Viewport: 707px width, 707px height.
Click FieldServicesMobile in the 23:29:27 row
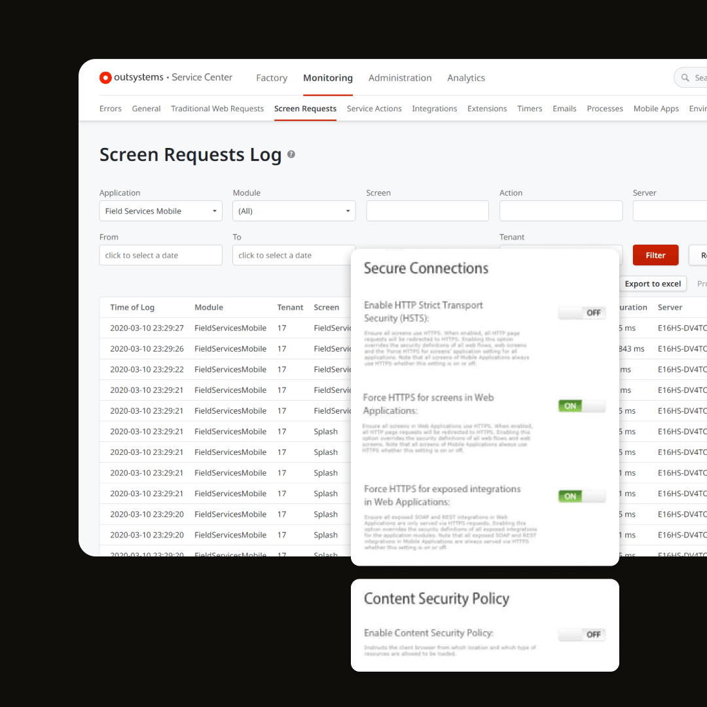[x=230, y=328]
